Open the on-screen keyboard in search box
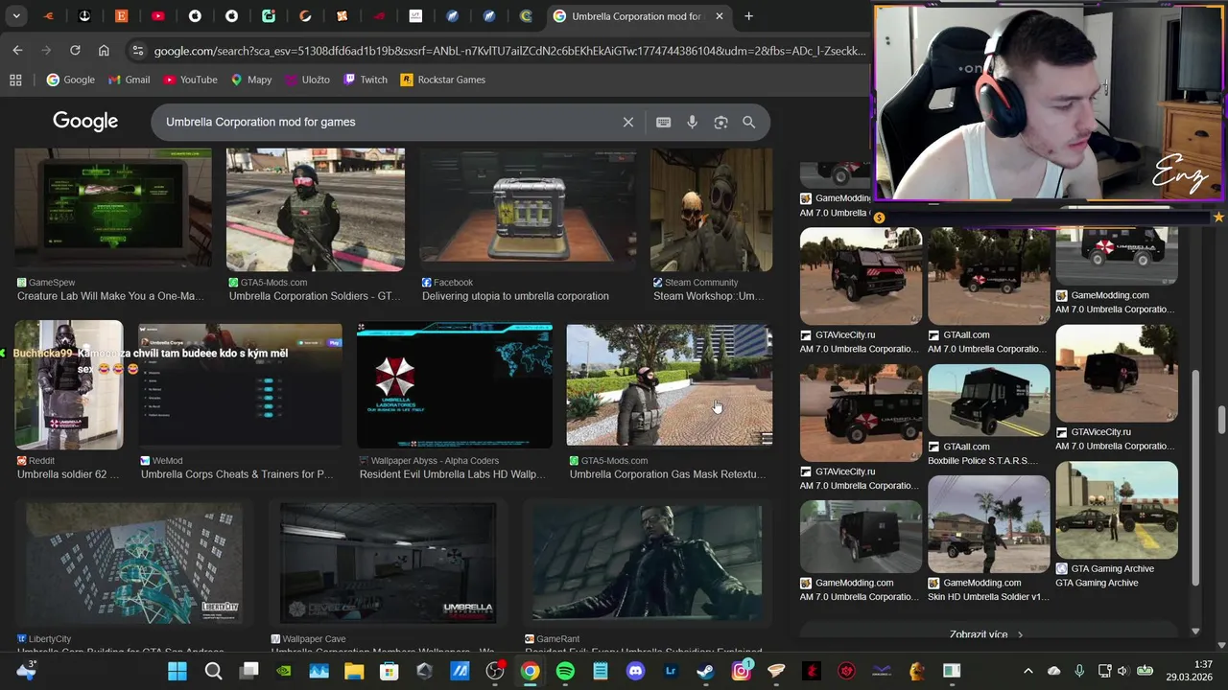 pyautogui.click(x=663, y=123)
